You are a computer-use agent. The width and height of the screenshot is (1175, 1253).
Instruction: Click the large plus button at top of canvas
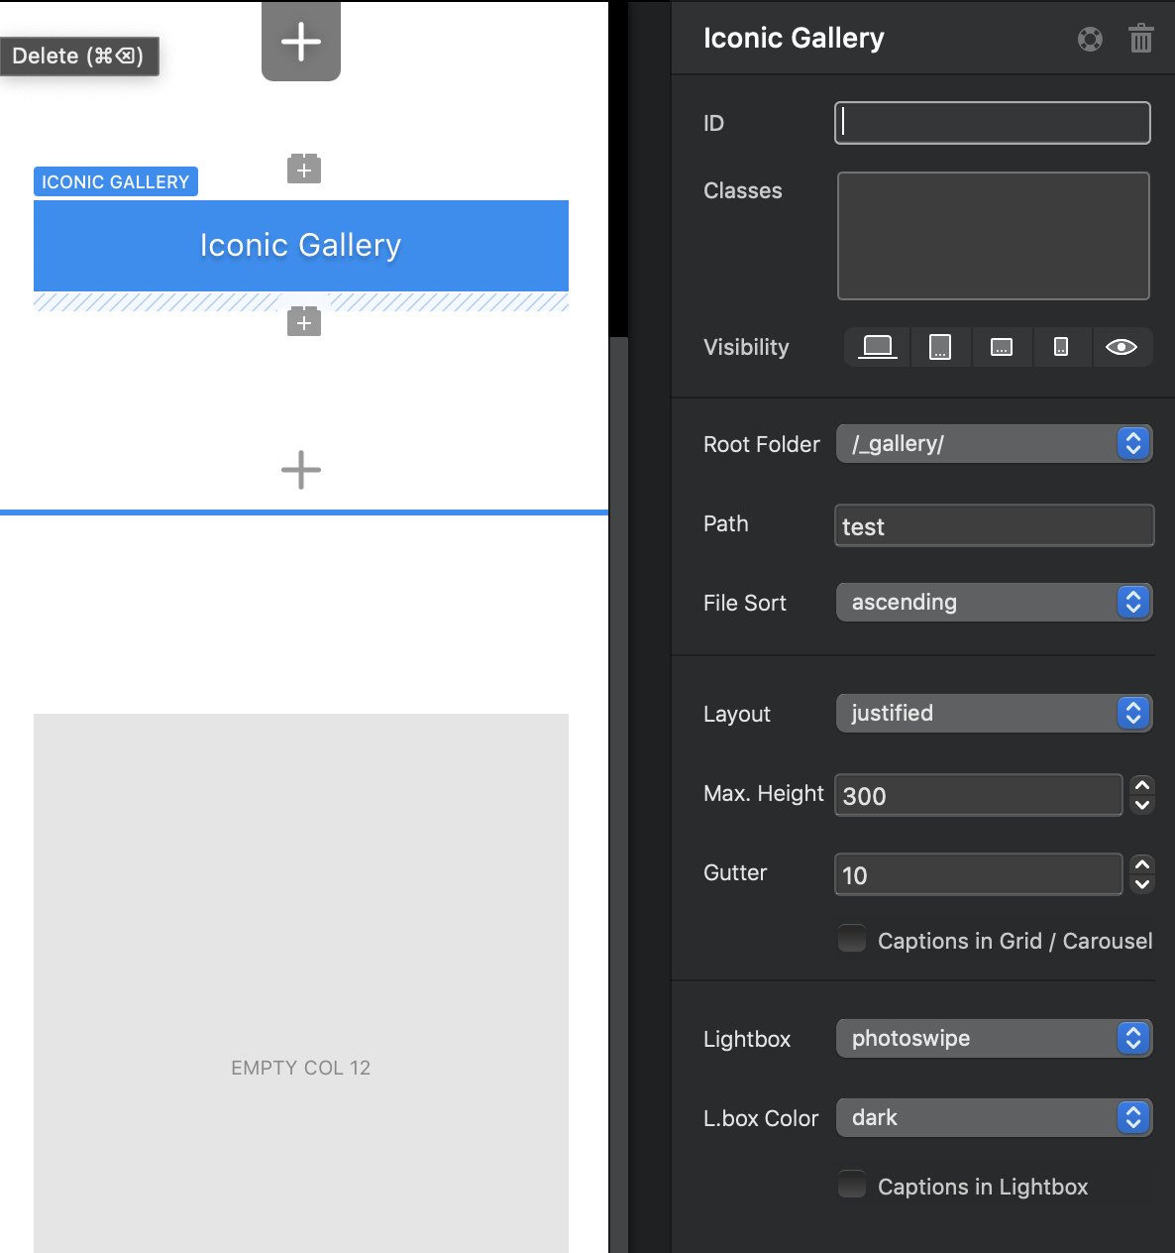301,42
